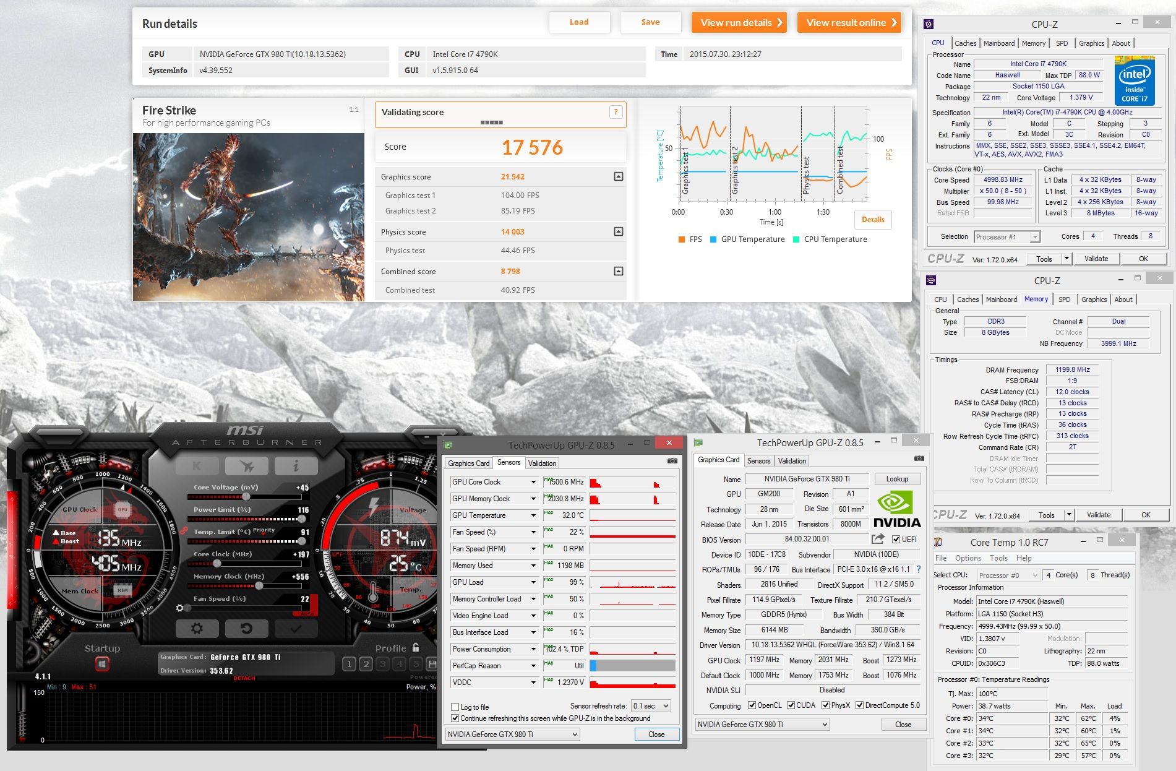This screenshot has height=771, width=1176.
Task: Click the GPU chip icon in GPU Clock gauge
Action: click(122, 510)
